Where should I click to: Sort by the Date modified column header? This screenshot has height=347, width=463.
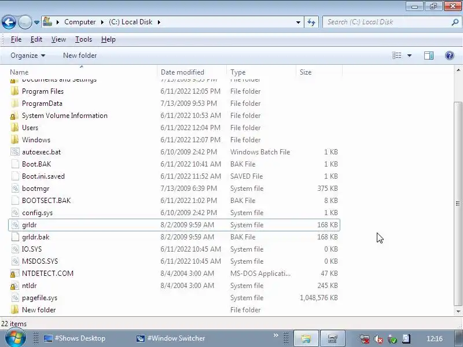coord(182,72)
